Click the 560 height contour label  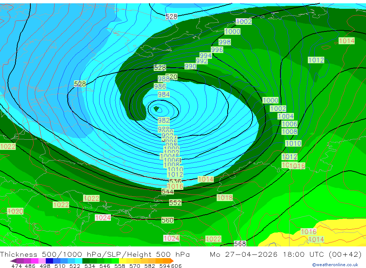pos(168,220)
